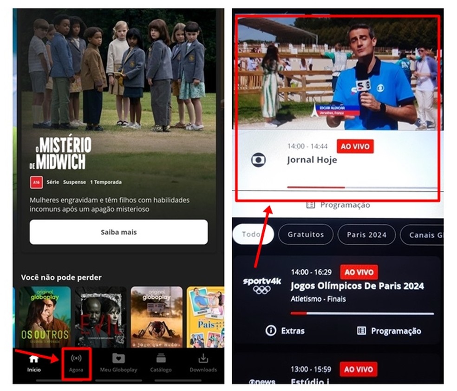The width and height of the screenshot is (457, 391).
Task: Tap the sportv4k Programação list icon
Action: (x=361, y=331)
